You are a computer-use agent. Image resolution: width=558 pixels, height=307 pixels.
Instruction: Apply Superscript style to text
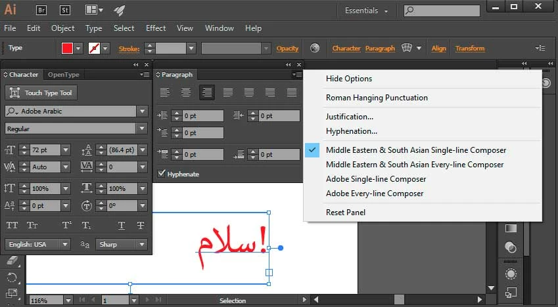coord(67,225)
